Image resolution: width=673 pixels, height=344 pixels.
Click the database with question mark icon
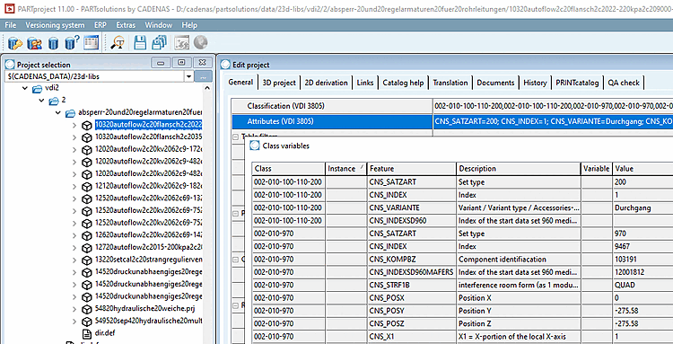(x=72, y=43)
